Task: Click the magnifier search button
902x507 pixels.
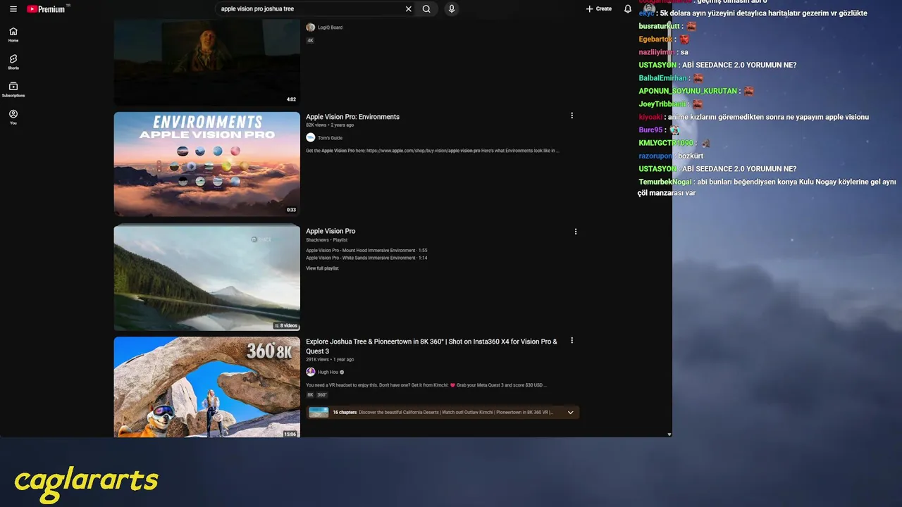Action: (x=426, y=9)
